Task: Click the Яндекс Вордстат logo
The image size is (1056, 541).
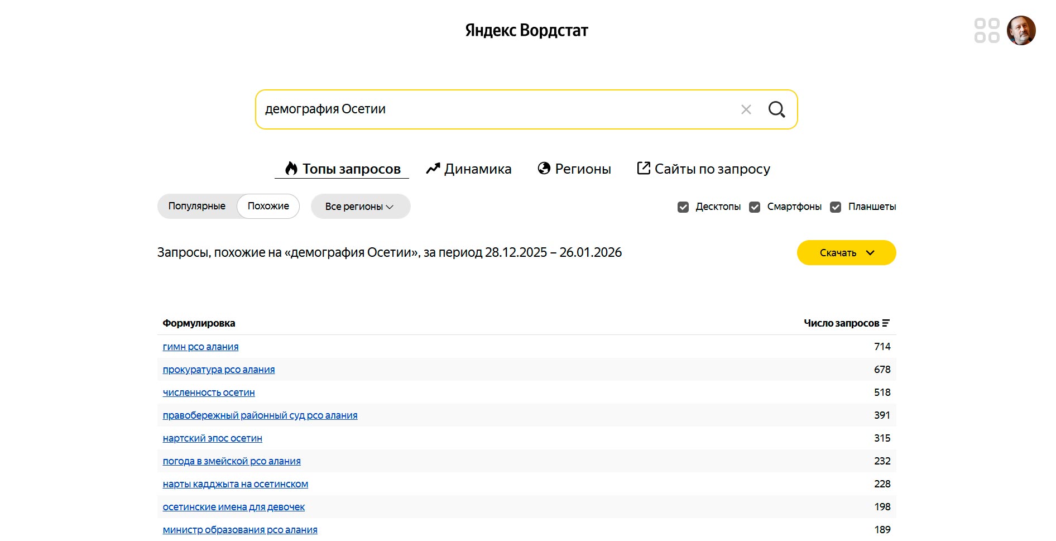Action: (526, 30)
